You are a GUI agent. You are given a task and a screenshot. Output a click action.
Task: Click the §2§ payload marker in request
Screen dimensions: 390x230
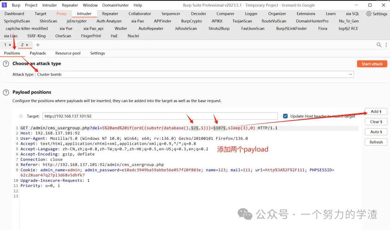click(x=195, y=128)
